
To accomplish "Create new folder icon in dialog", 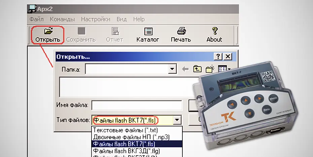I will coord(210,69).
